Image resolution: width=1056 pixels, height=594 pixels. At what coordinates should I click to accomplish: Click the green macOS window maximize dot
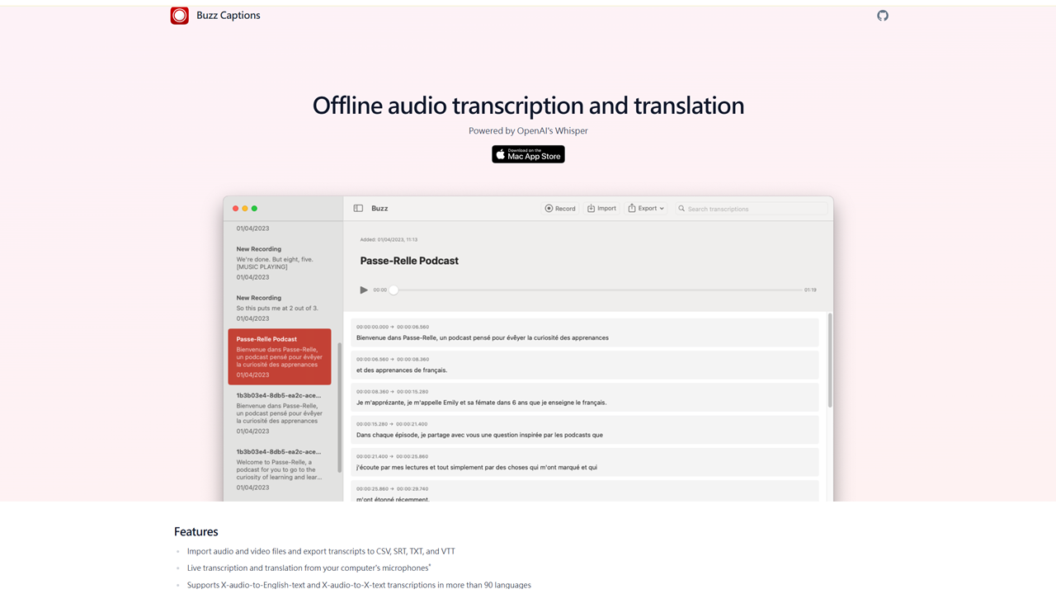pos(255,209)
